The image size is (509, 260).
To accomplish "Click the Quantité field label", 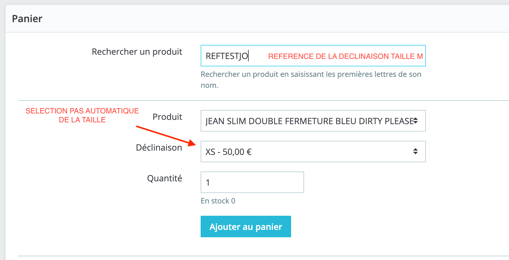I will (164, 178).
